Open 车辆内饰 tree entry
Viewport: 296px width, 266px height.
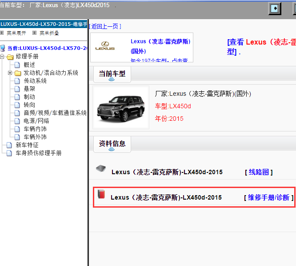click(35, 129)
